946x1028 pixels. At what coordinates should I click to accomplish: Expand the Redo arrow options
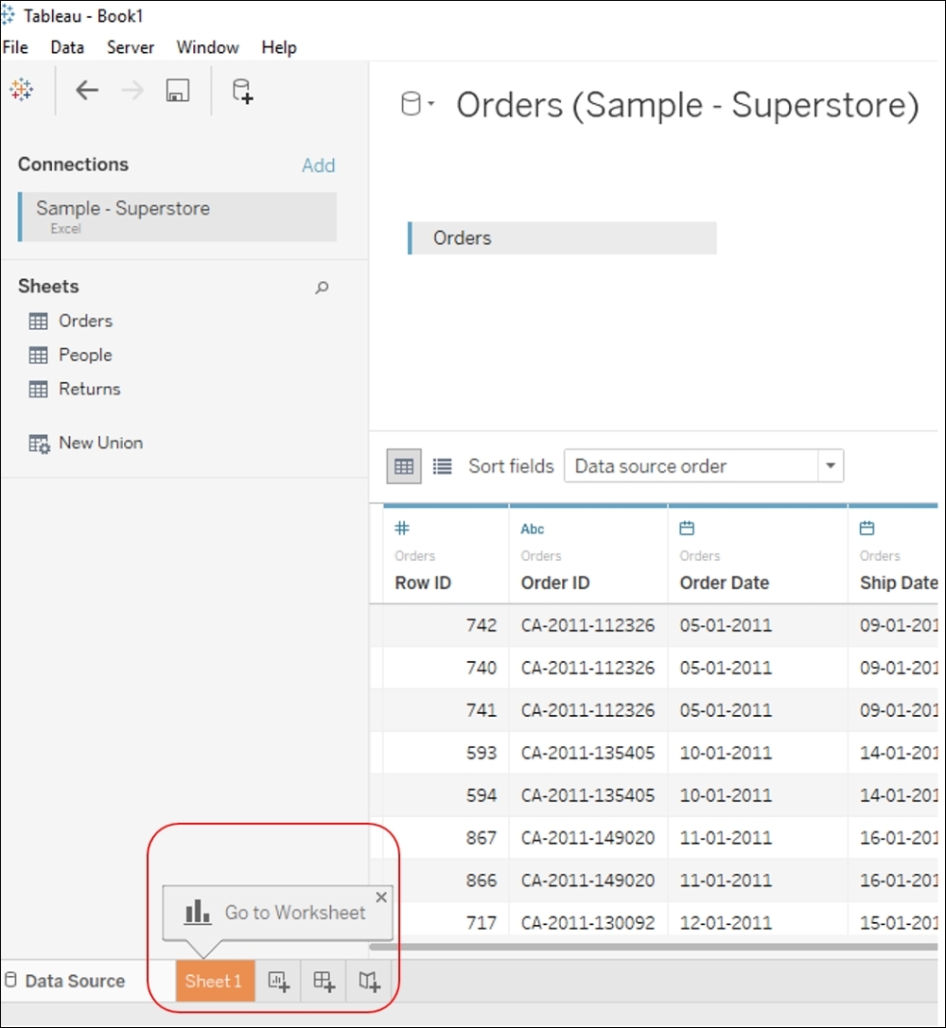[x=131, y=90]
